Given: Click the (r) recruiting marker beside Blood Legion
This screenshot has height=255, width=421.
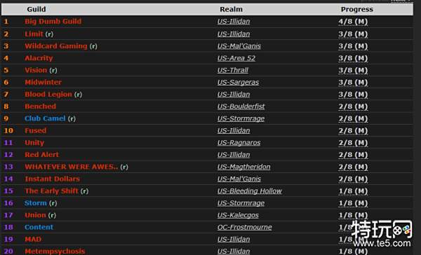Looking at the screenshot, I should click(x=78, y=95).
